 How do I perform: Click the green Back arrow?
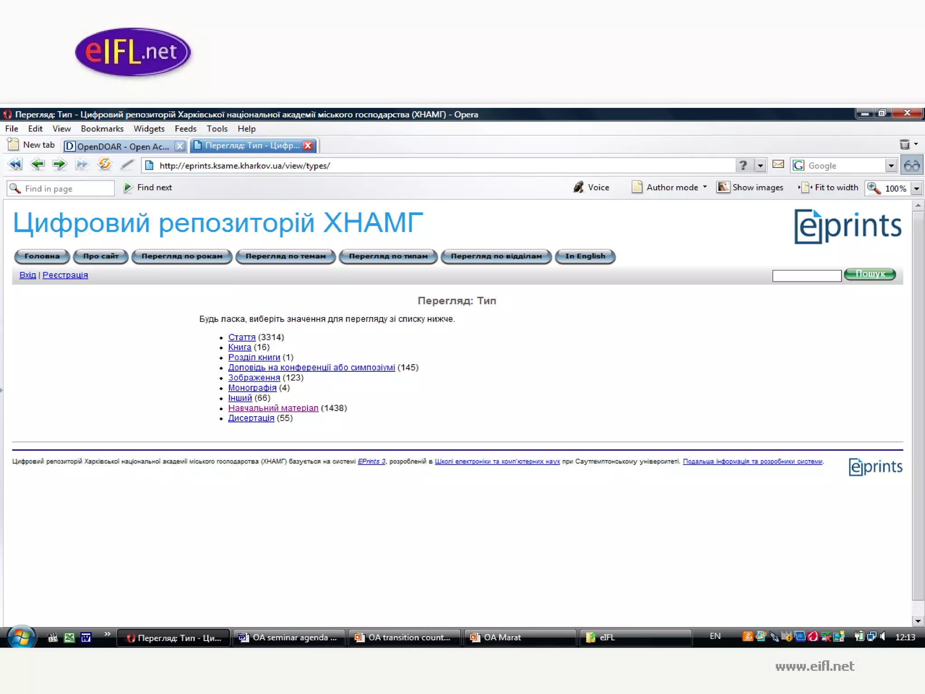click(37, 164)
